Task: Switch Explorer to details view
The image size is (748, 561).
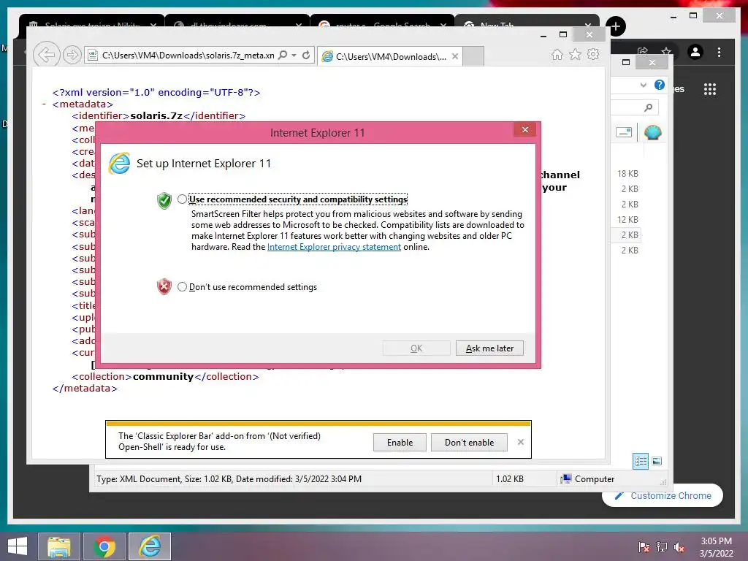Action: (641, 461)
